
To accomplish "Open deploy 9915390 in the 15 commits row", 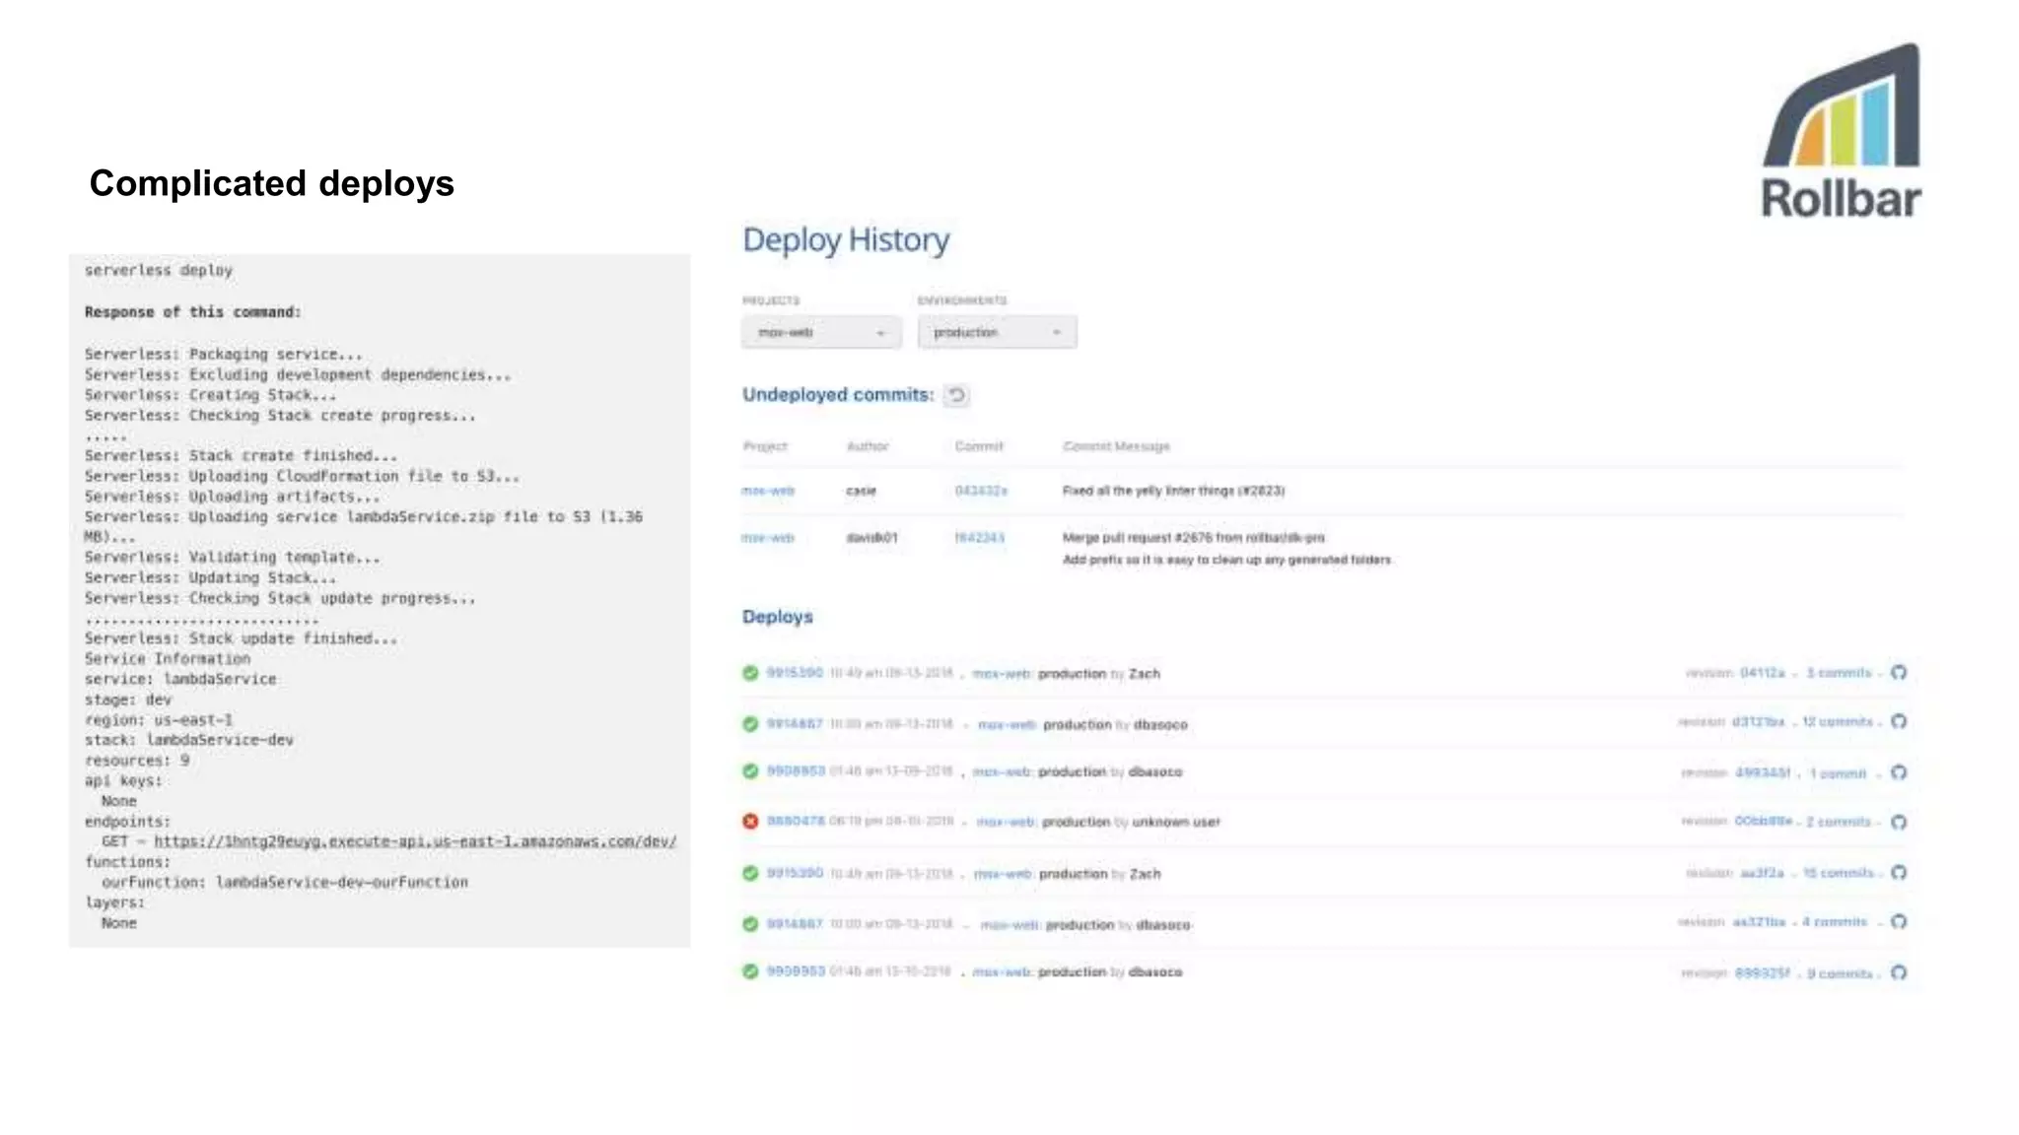I will tap(795, 873).
